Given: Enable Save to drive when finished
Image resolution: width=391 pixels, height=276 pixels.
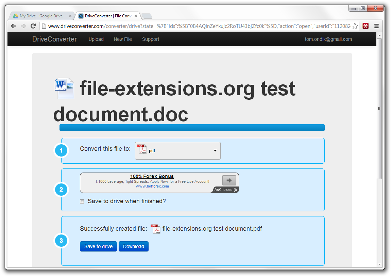Looking at the screenshot, I should (x=82, y=201).
